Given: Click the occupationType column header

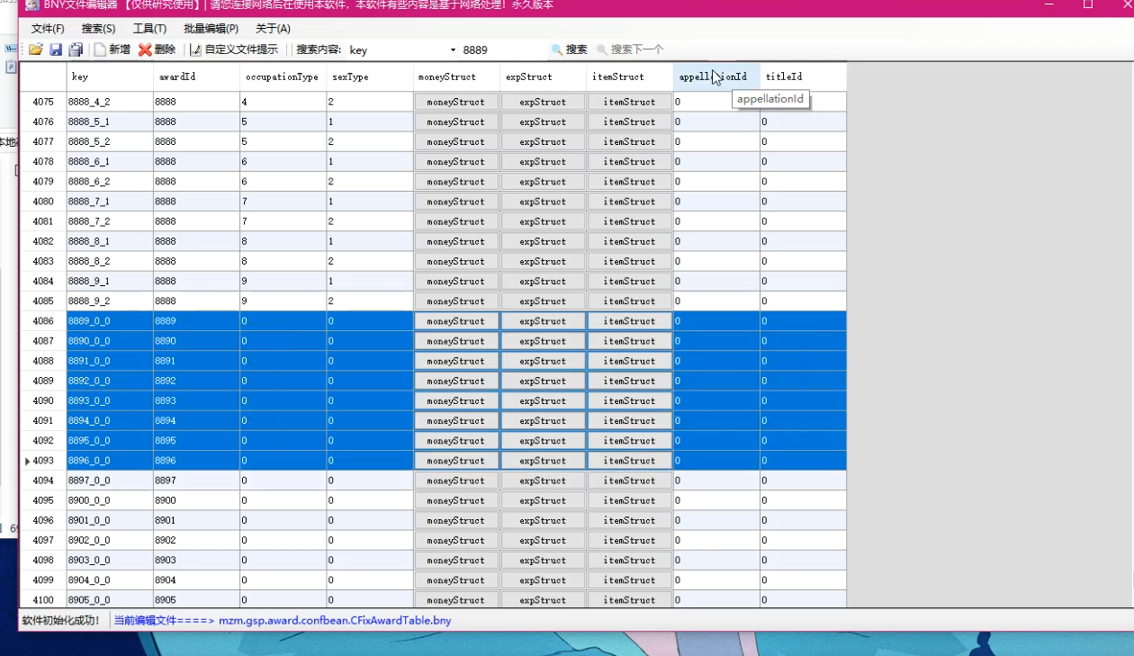Looking at the screenshot, I should coord(283,76).
